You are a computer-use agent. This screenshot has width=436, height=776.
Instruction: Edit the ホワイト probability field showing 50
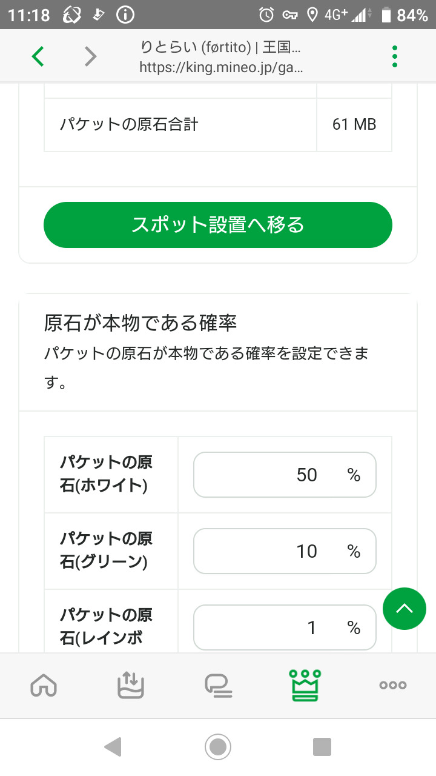coord(285,475)
